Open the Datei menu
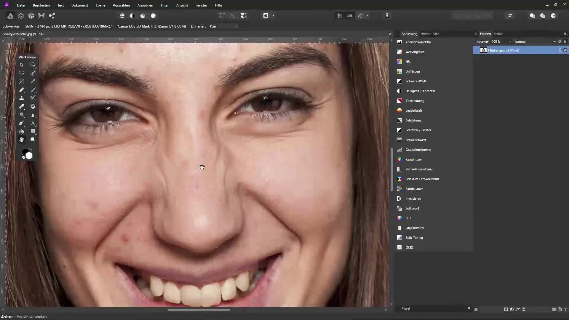 [x=21, y=5]
